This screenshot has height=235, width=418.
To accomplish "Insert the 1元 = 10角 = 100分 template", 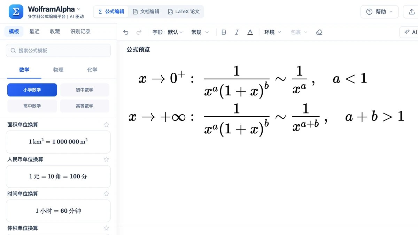I will point(58,176).
